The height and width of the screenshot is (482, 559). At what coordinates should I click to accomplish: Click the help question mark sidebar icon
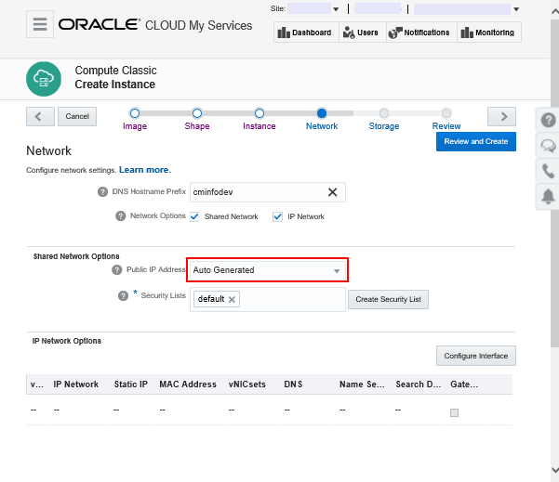click(x=548, y=120)
